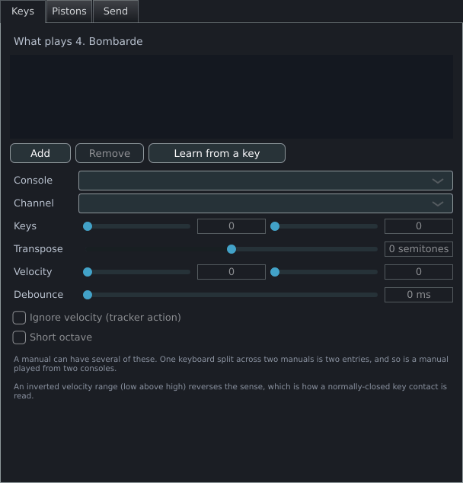This screenshot has height=483, width=463.
Task: Click the Velocity high value field
Action: click(x=419, y=272)
